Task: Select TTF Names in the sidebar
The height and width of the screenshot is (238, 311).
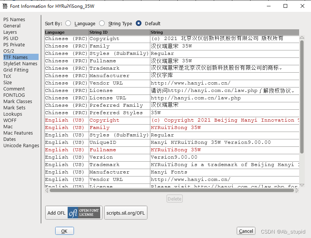Action: 15,57
